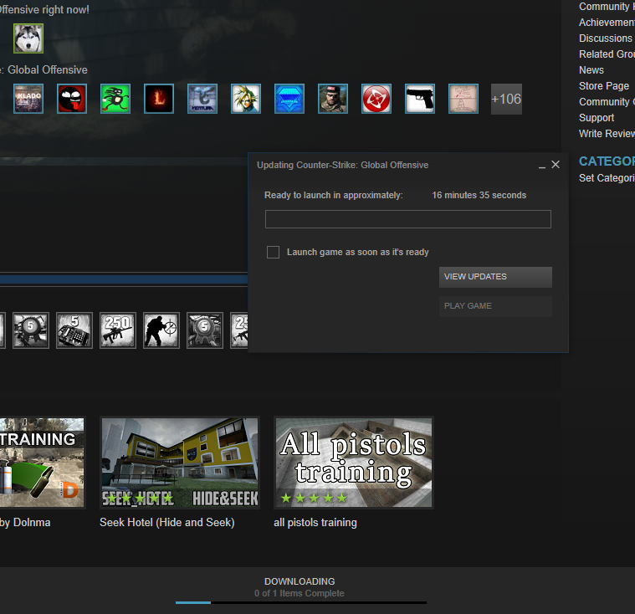This screenshot has height=614, width=635.
Task: Click the Set Categories link
Action: (x=607, y=178)
